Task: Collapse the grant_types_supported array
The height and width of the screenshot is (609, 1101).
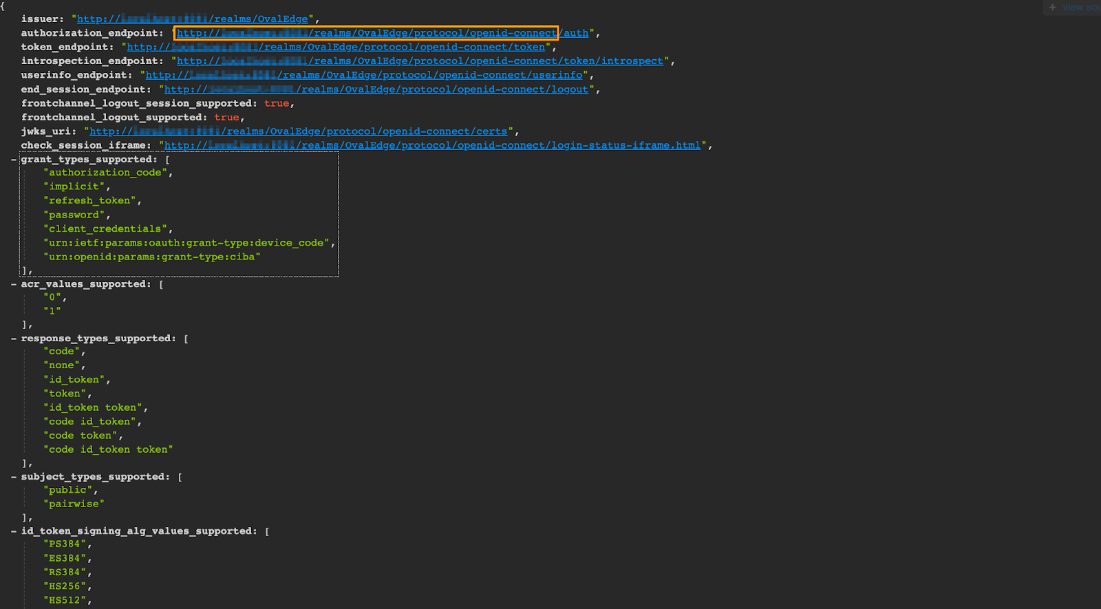Action: click(14, 160)
